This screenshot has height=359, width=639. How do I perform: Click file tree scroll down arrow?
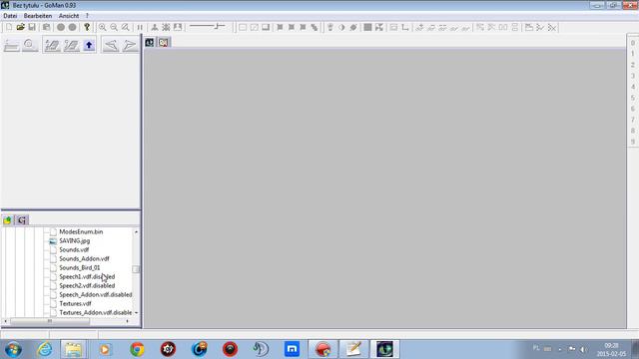[136, 312]
